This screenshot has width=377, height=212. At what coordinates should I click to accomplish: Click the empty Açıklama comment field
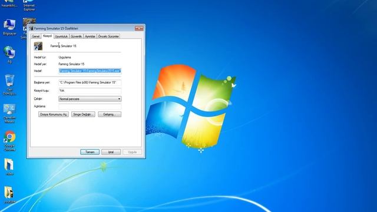90,106
